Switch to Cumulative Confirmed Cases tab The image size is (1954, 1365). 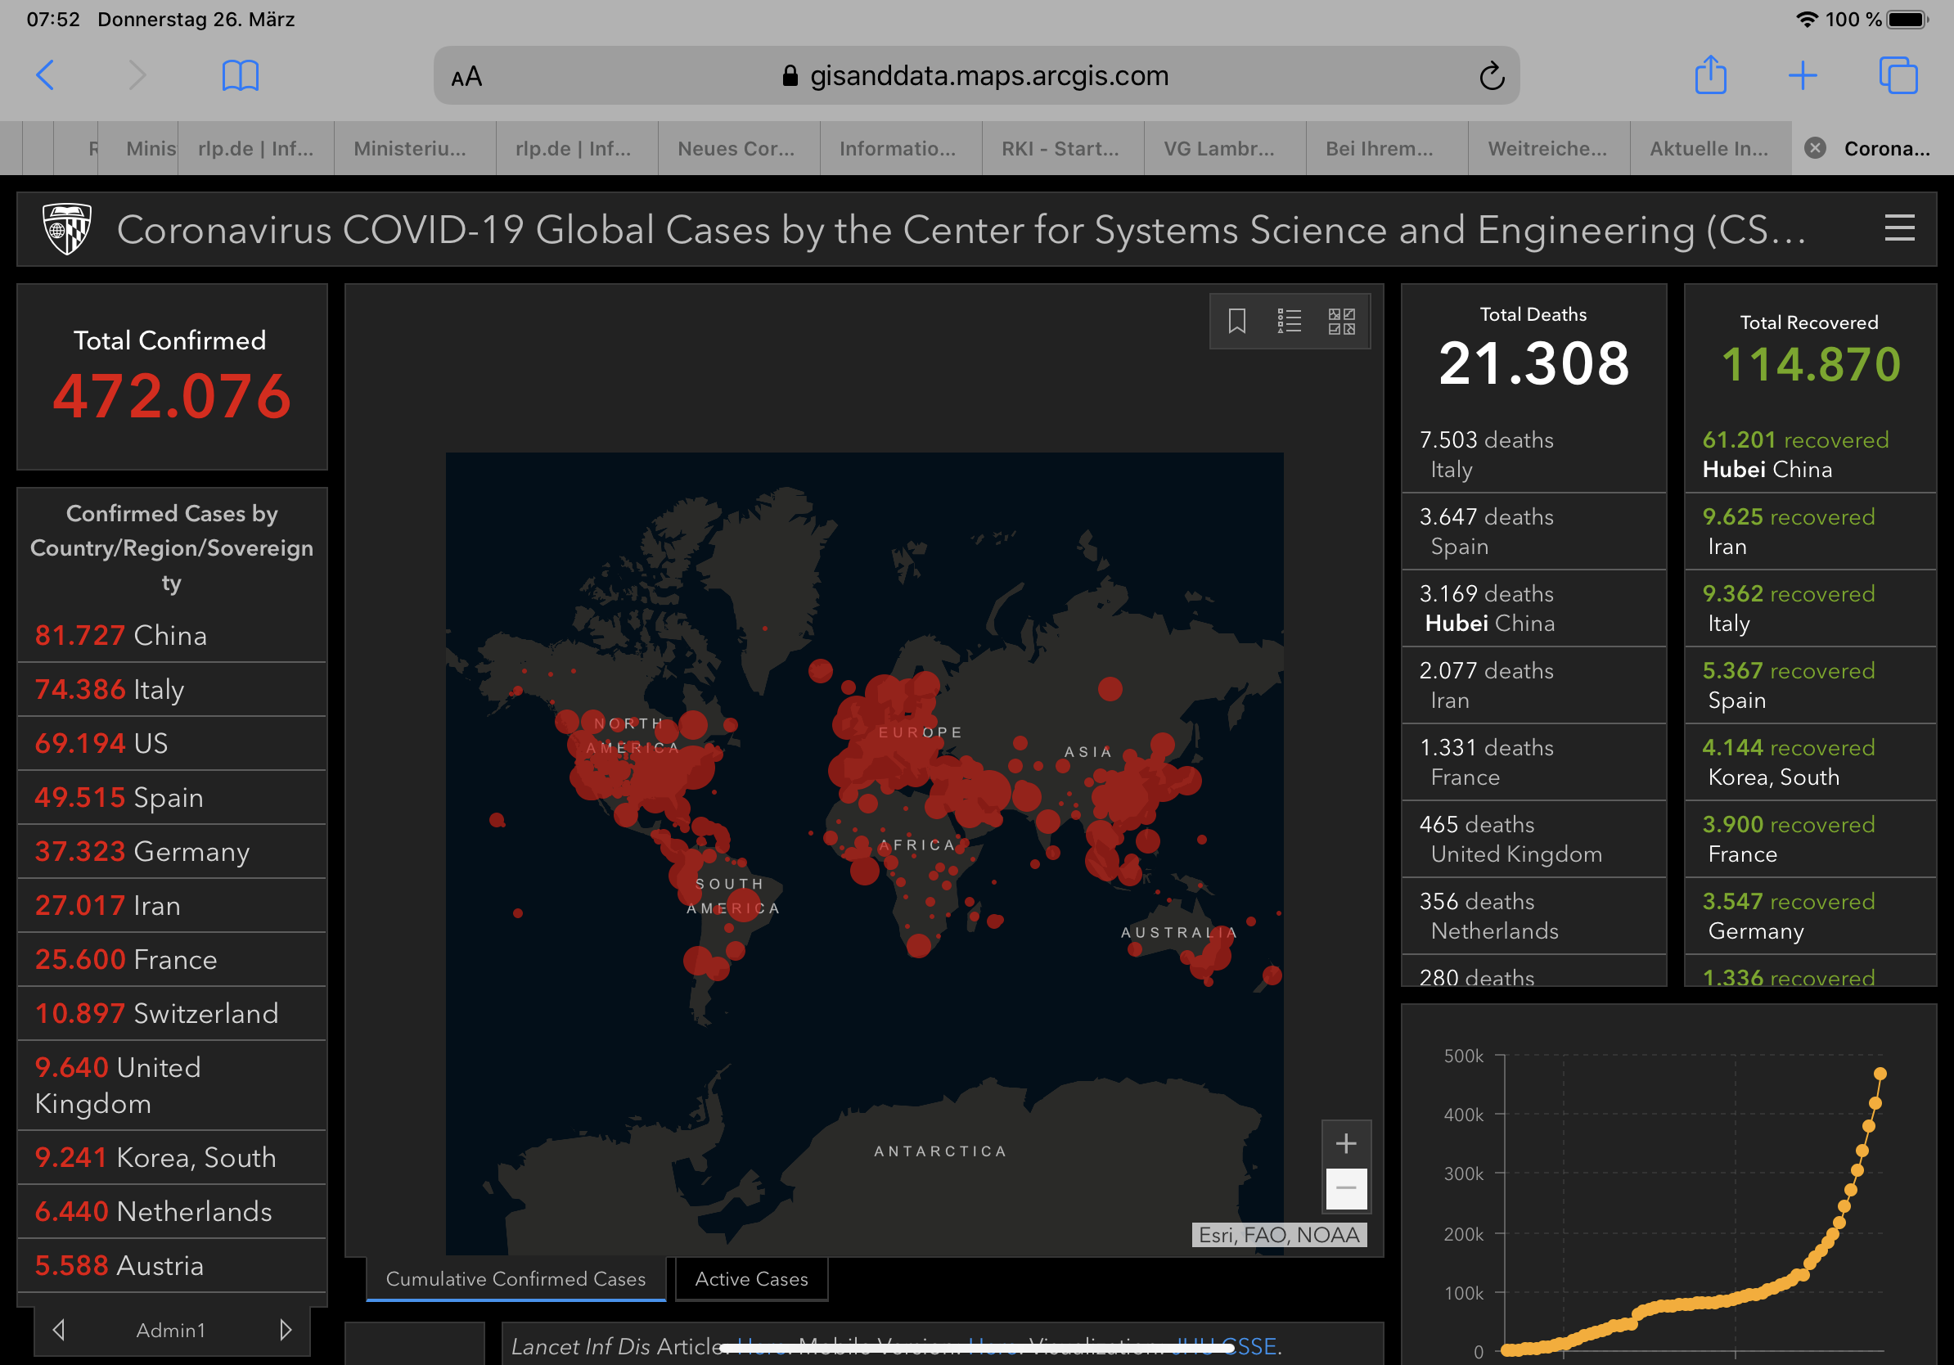coord(516,1278)
